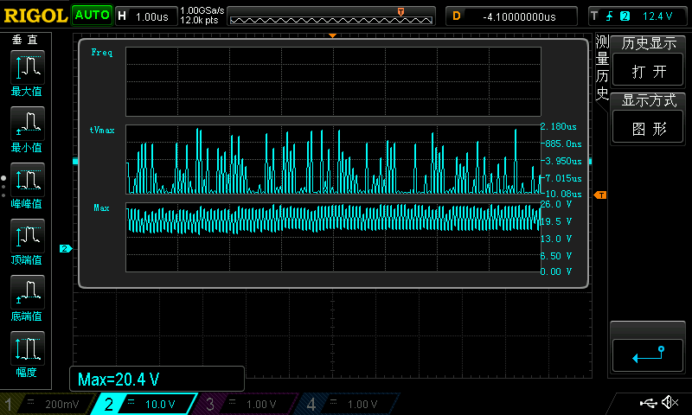Image resolution: width=692 pixels, height=415 pixels.
Task: Click the AUTO run status button
Action: (x=92, y=16)
